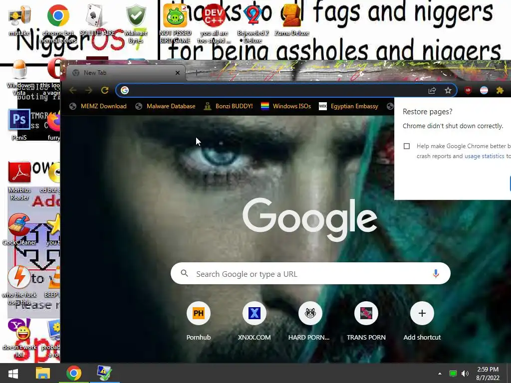Viewport: 511px width, 383px height.
Task: Open the Malware Database bookmark
Action: [166, 106]
